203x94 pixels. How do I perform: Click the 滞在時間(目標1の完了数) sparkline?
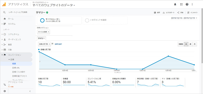[x=148, y=85]
